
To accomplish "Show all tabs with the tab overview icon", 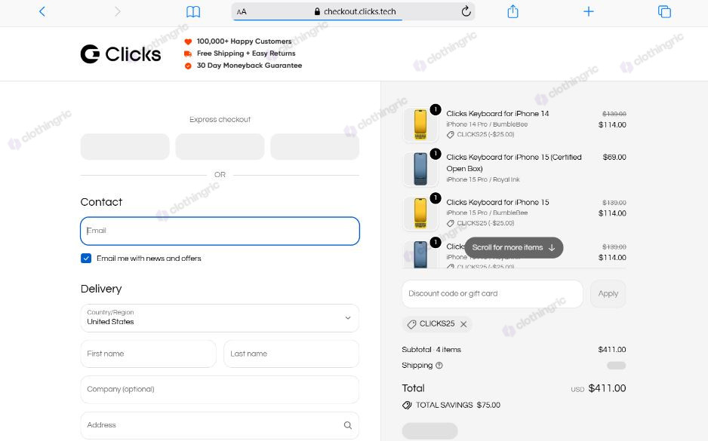I will [664, 11].
